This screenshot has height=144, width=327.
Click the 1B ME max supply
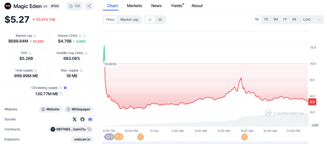click(72, 76)
